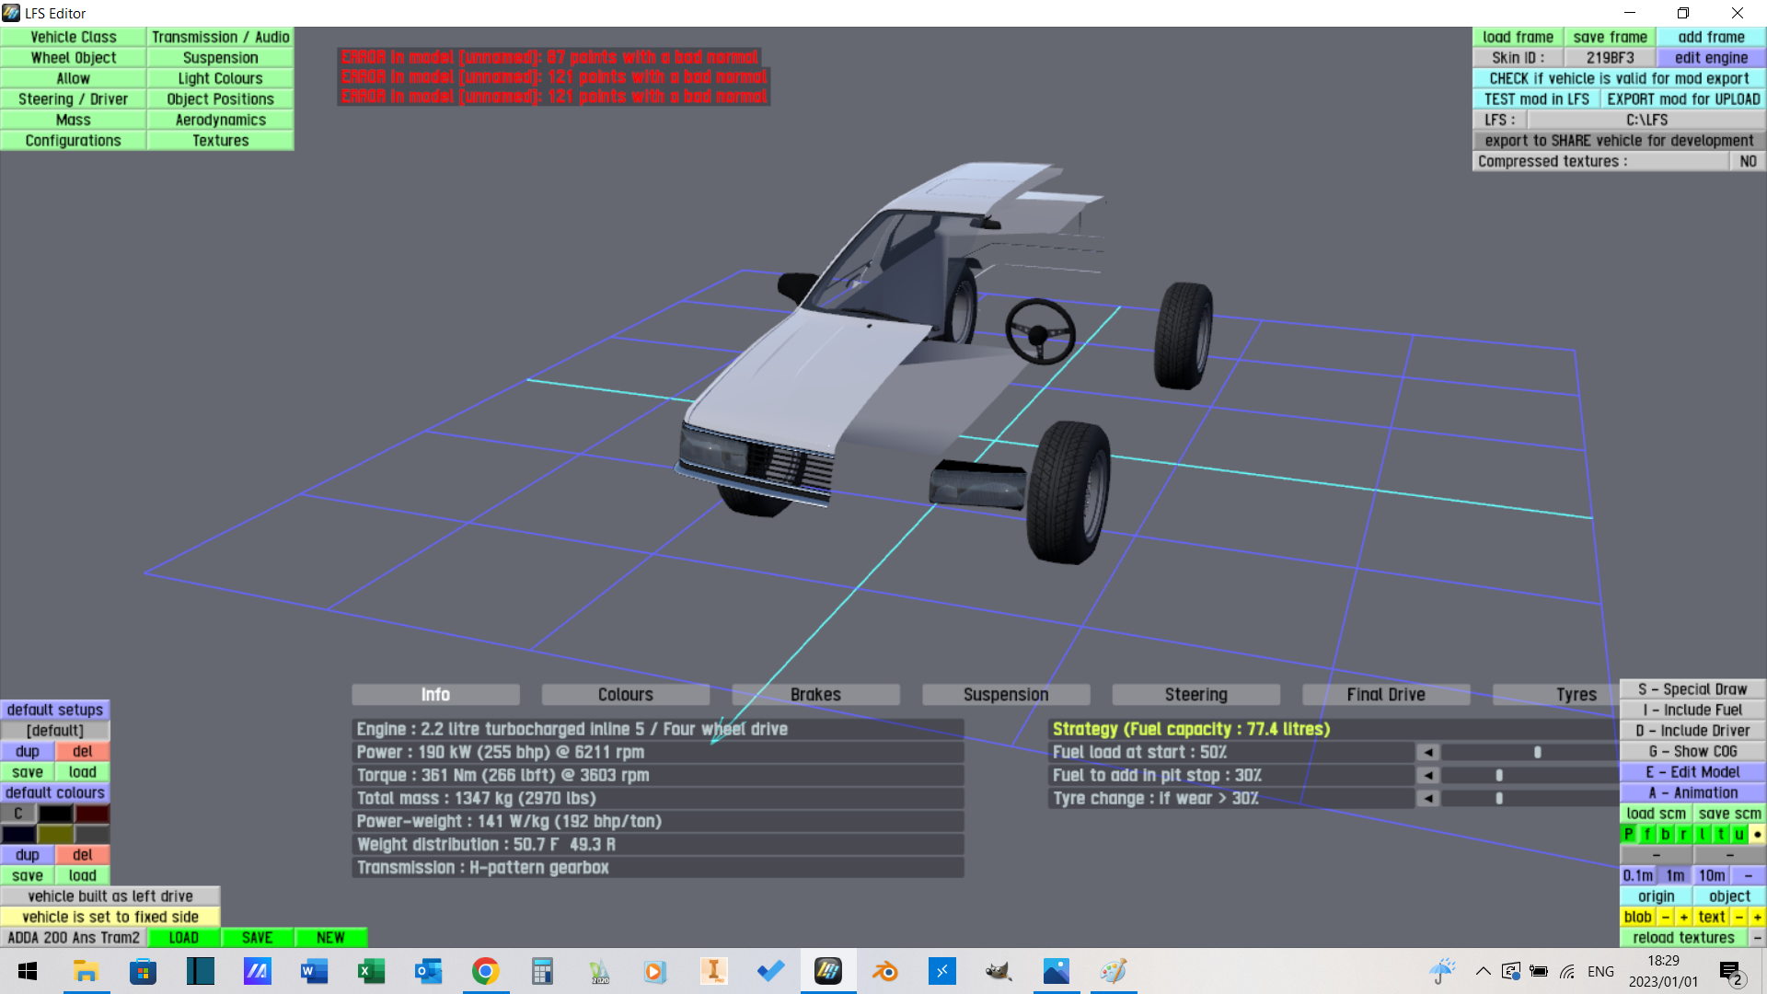Viewport: 1767px width, 994px height.
Task: Click minus button next to text label
Action: pyautogui.click(x=1738, y=917)
